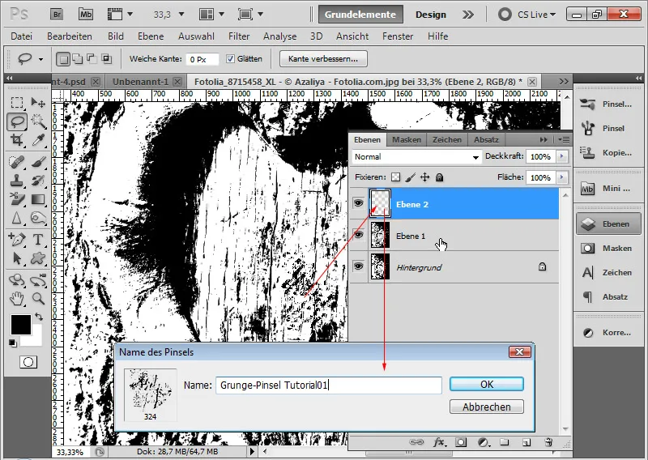Select the Eraser tool
Screen dimensions: 648x460
(17, 199)
